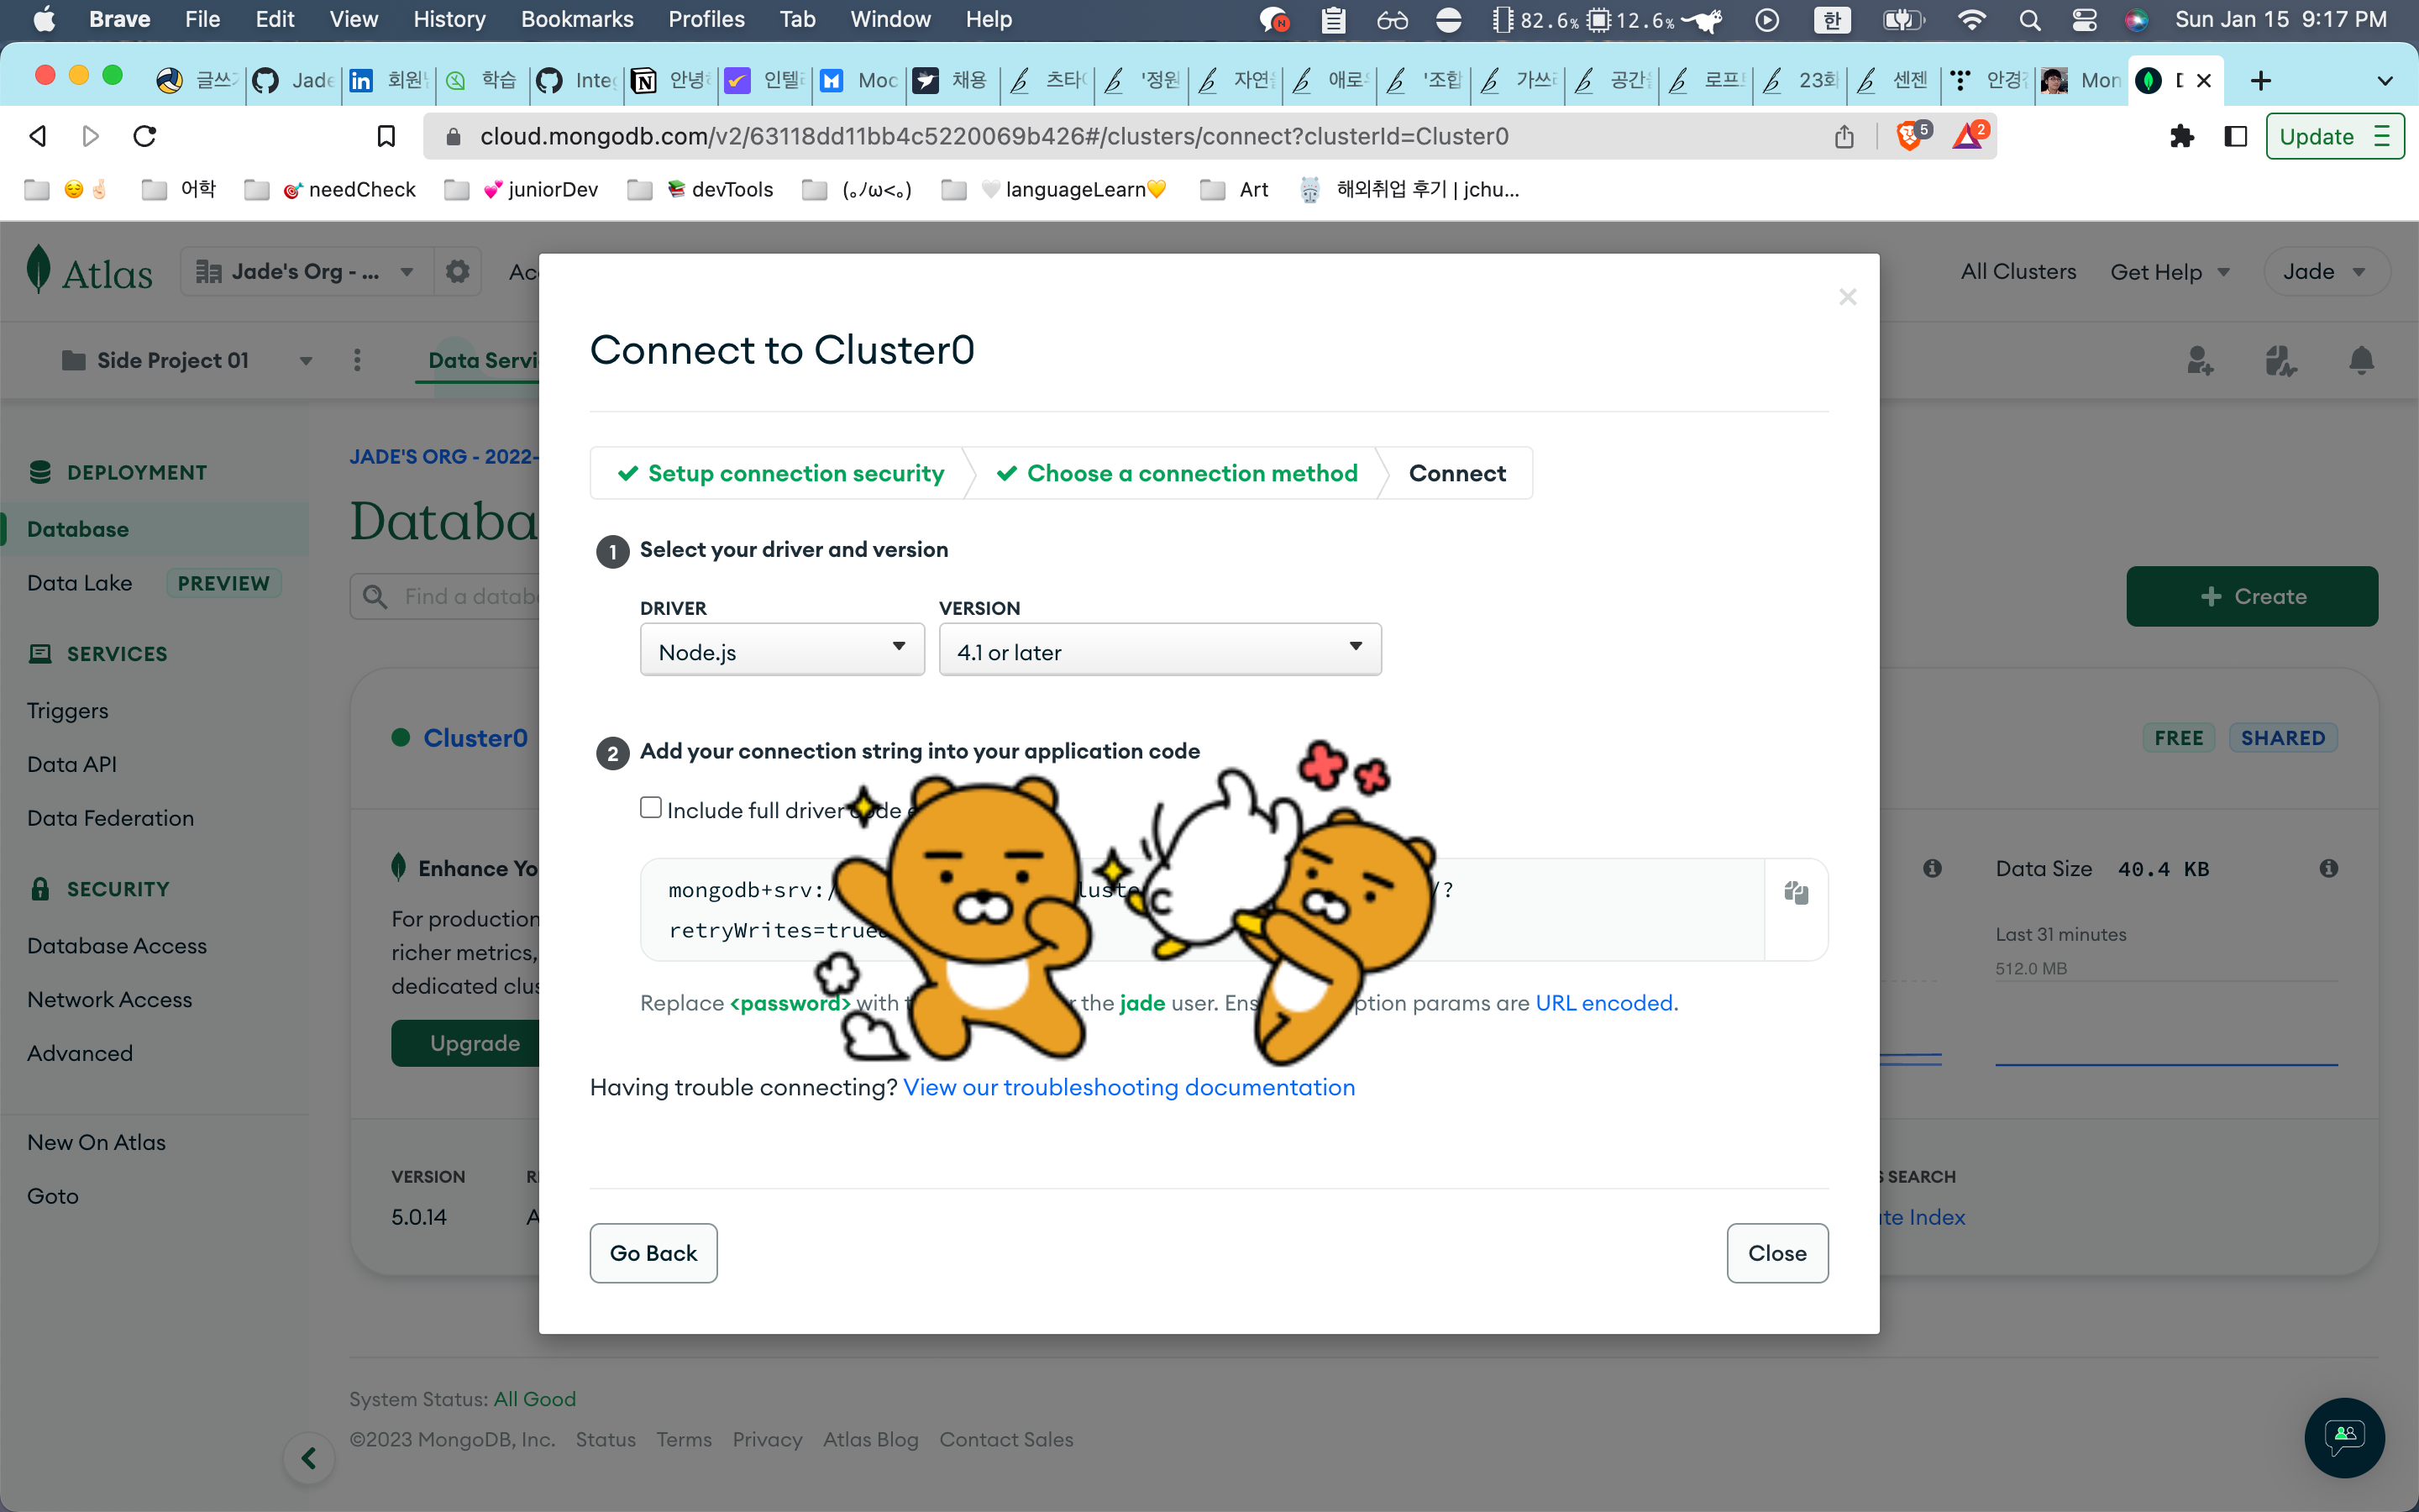2419x1512 pixels.
Task: Open the notifications bell icon
Action: click(x=2361, y=360)
